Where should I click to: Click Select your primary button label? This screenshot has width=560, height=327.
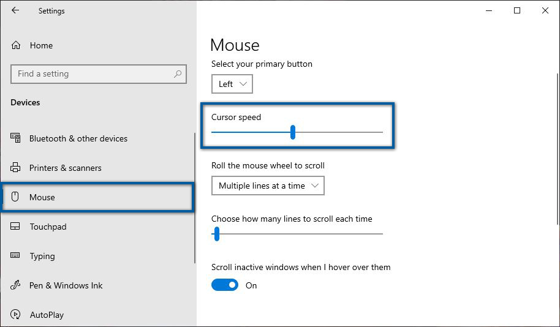[262, 64]
